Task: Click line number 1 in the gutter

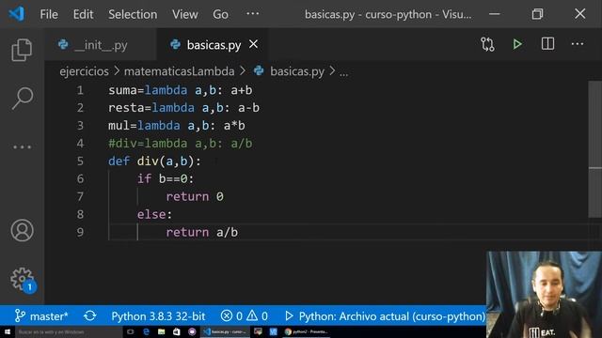Action: (80, 90)
